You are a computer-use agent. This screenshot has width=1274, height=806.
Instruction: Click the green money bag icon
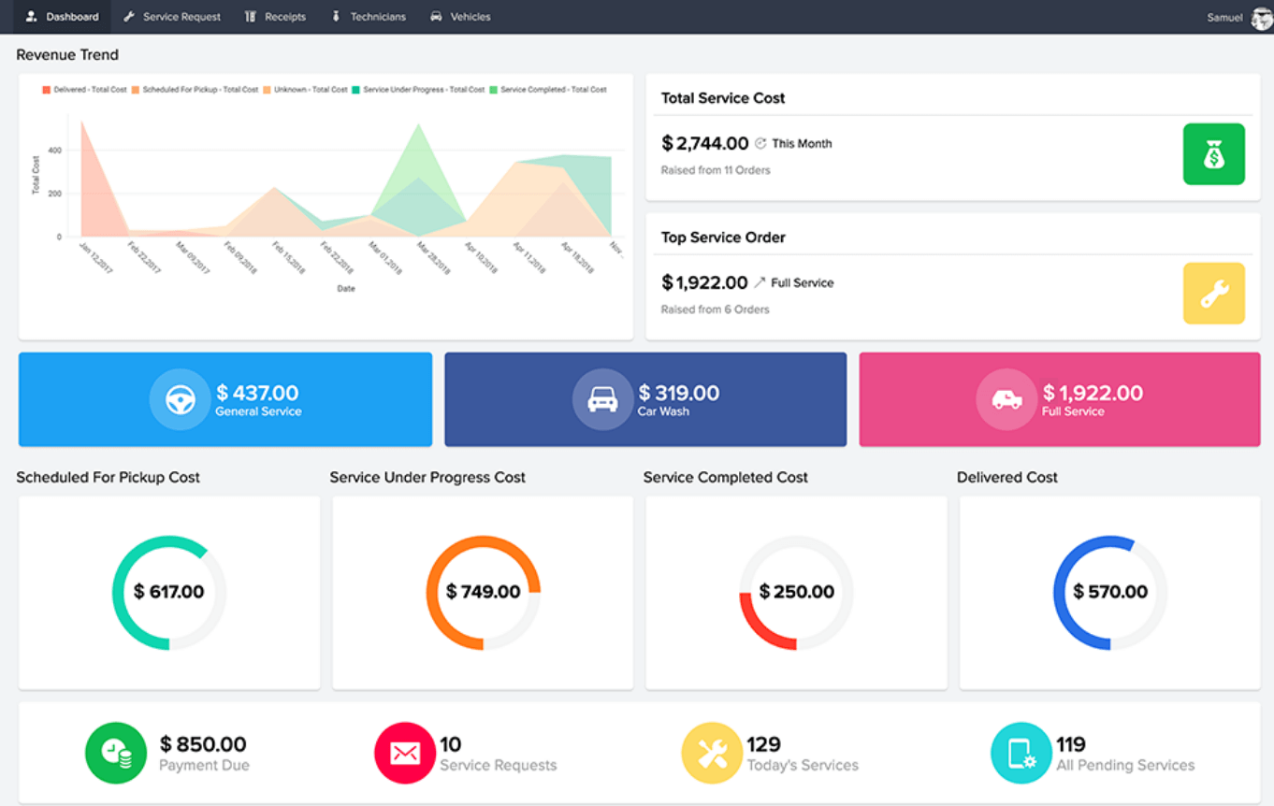pyautogui.click(x=1213, y=154)
